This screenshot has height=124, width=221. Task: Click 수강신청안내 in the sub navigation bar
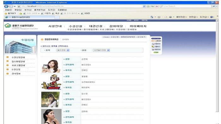tap(74, 30)
